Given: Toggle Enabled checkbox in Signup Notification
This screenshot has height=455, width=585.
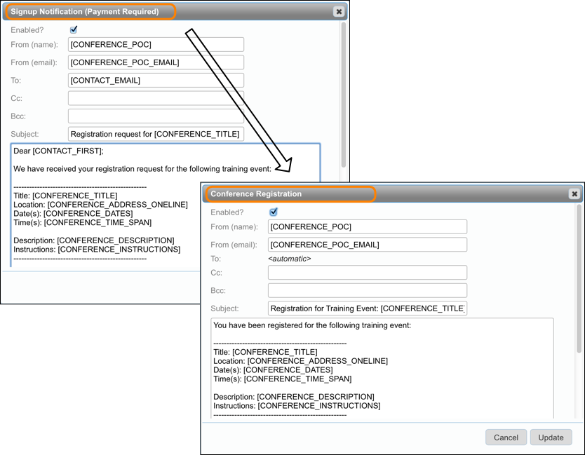Looking at the screenshot, I should [74, 30].
